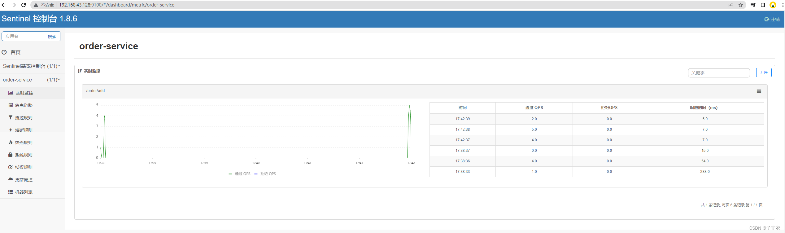Click the 拒绝QPS column header

tap(609, 108)
